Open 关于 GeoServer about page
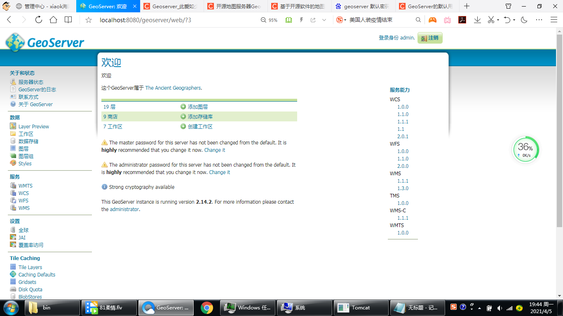This screenshot has height=316, width=563. pyautogui.click(x=35, y=105)
